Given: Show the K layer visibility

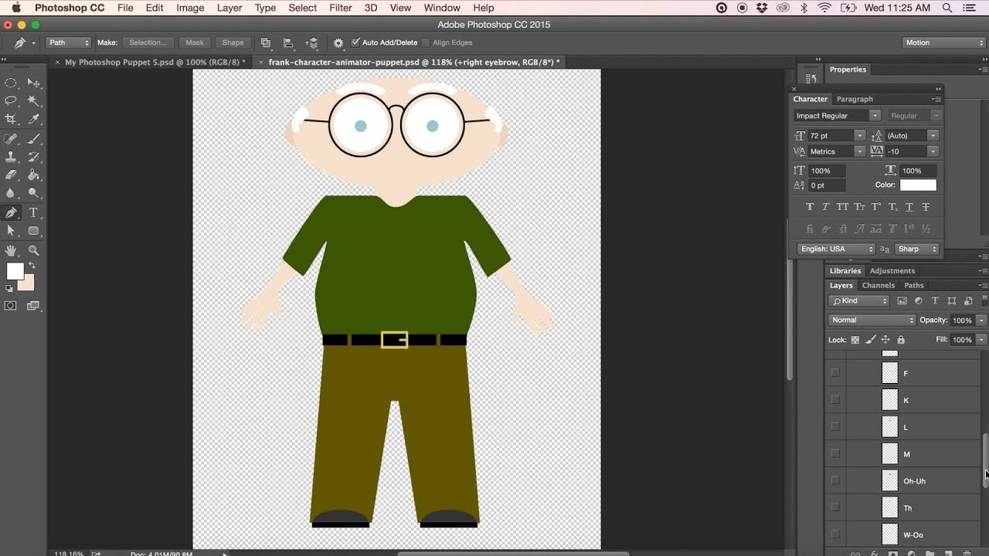Looking at the screenshot, I should [835, 400].
